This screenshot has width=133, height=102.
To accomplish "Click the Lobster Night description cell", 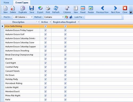I will coord(22,87).
